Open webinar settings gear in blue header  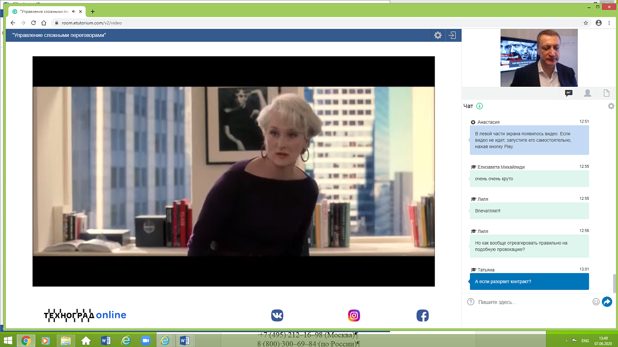click(x=438, y=35)
